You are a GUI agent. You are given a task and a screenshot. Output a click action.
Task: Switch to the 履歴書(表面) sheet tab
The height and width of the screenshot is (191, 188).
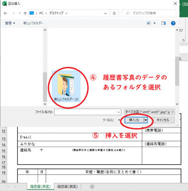(x=40, y=187)
